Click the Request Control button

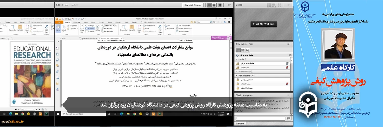tap(193, 5)
